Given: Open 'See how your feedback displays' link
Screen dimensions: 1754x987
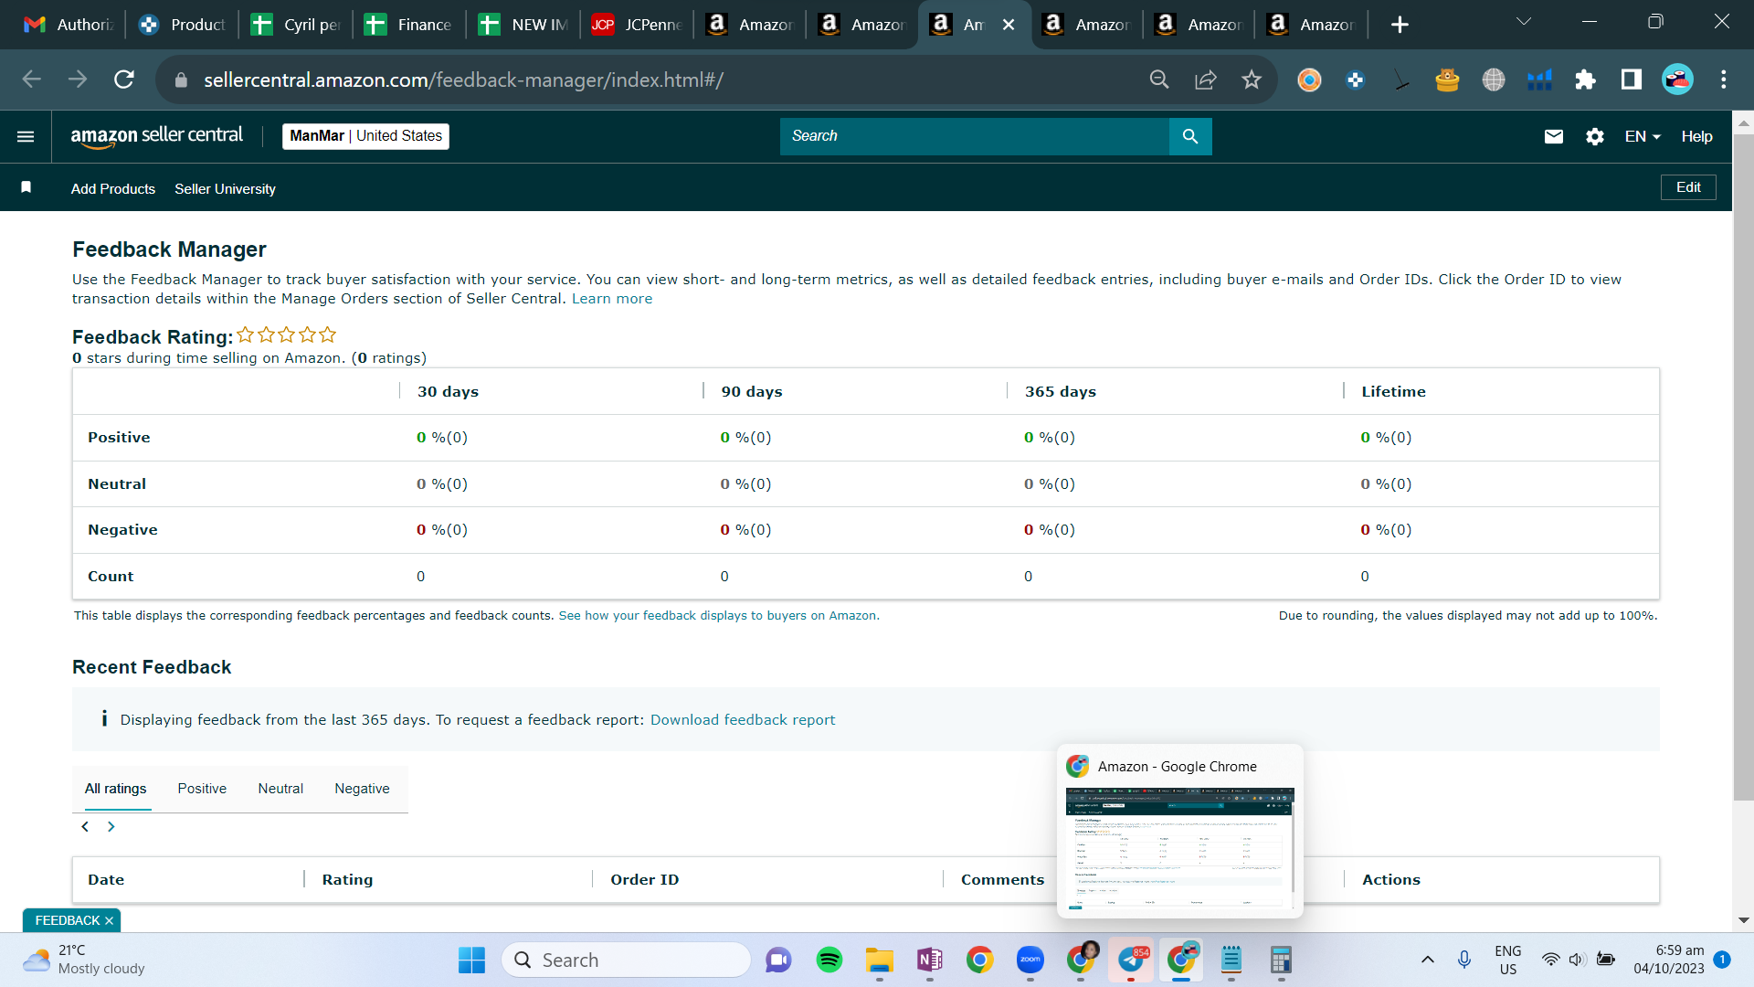Looking at the screenshot, I should (719, 616).
